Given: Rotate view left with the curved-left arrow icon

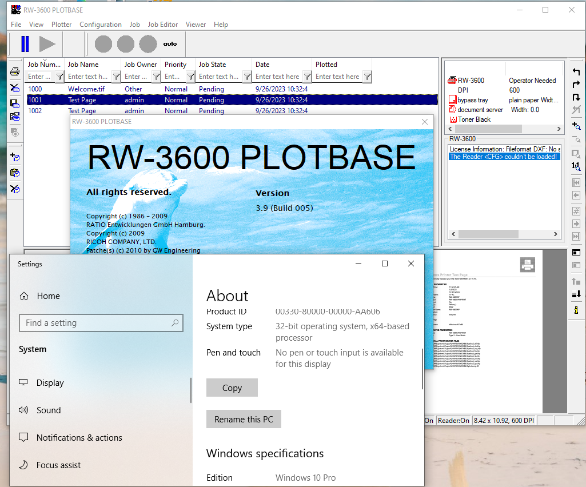Looking at the screenshot, I should coord(576,71).
